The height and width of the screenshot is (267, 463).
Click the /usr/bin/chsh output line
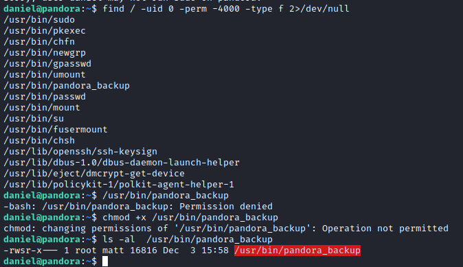pyautogui.click(x=39, y=141)
